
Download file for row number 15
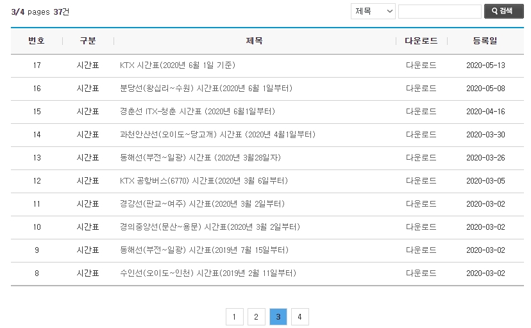pyautogui.click(x=421, y=112)
